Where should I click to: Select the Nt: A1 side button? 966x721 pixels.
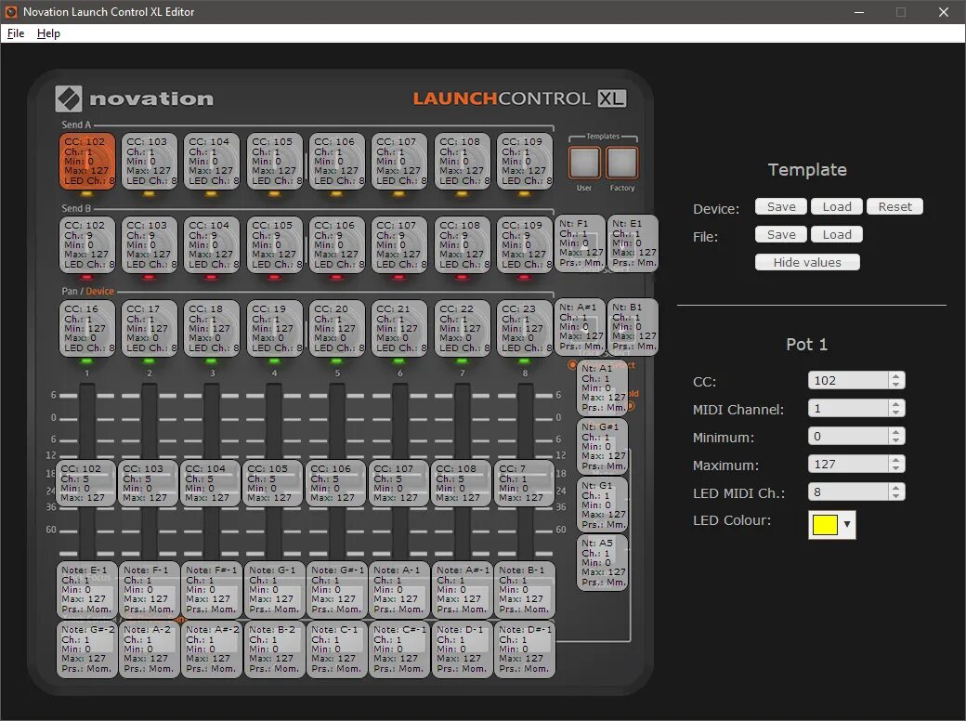tap(603, 387)
